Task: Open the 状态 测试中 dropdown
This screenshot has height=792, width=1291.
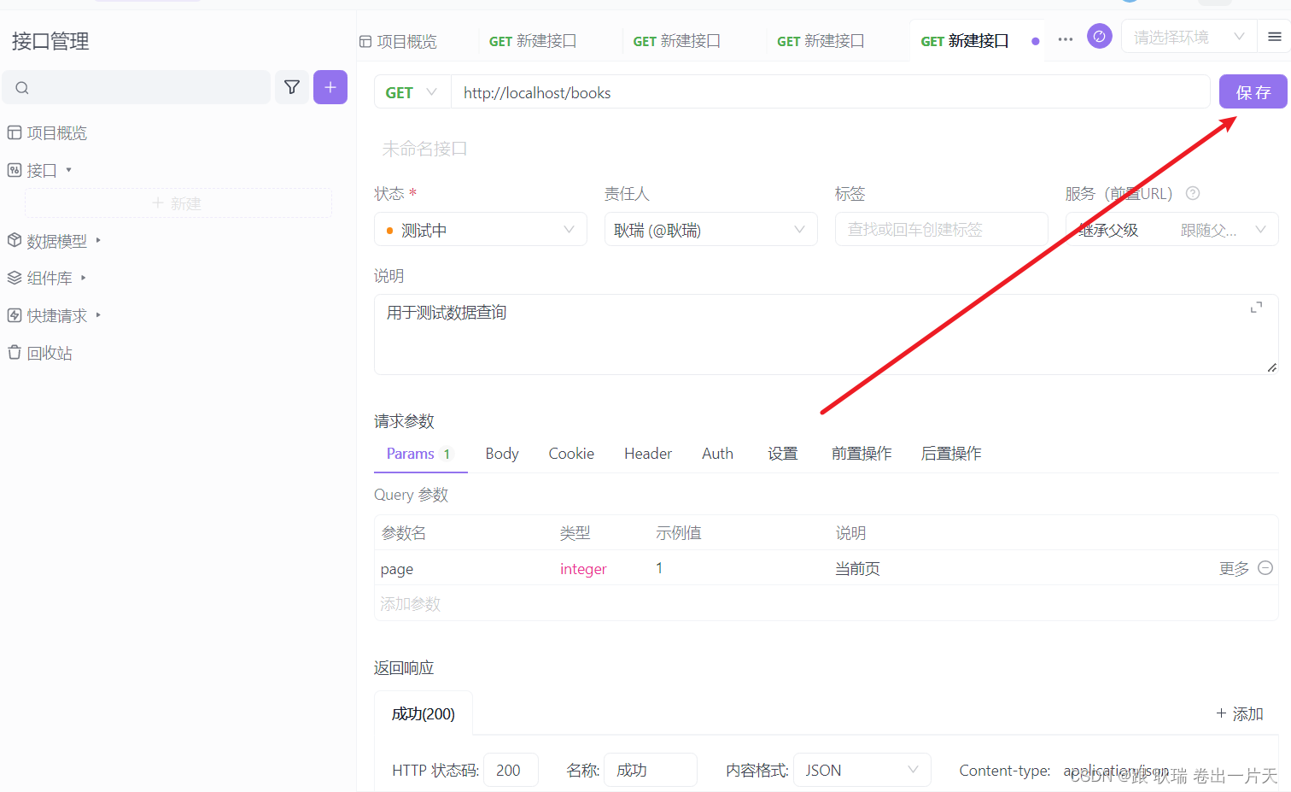Action: (x=481, y=230)
